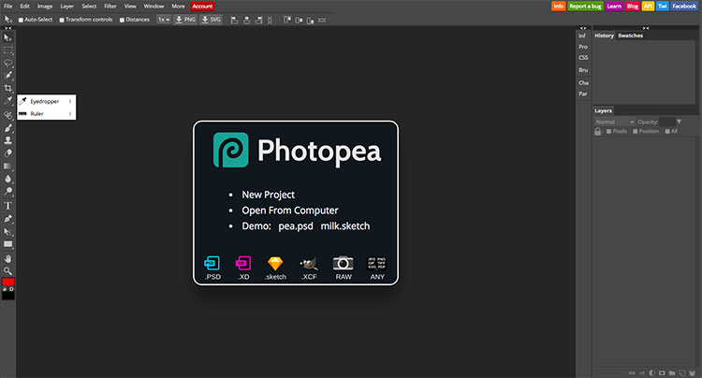Open the View menu

pyautogui.click(x=130, y=7)
